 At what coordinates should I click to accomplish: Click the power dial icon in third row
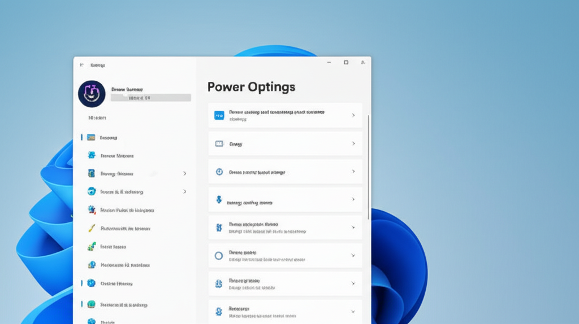(x=219, y=172)
